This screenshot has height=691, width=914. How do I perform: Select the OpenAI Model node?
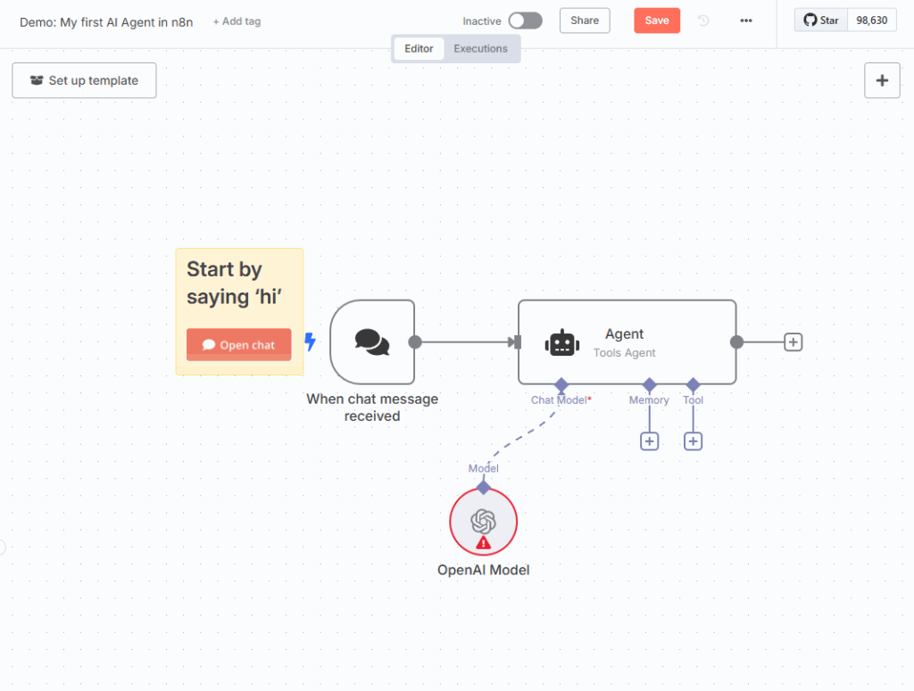tap(483, 522)
